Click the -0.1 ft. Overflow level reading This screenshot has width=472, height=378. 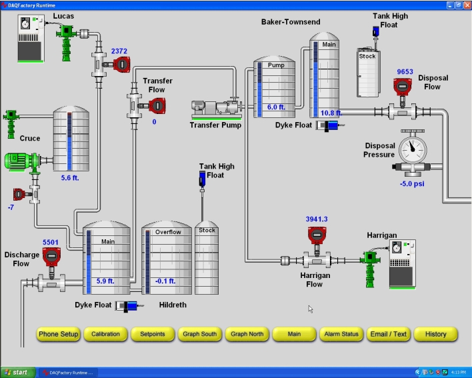165,281
